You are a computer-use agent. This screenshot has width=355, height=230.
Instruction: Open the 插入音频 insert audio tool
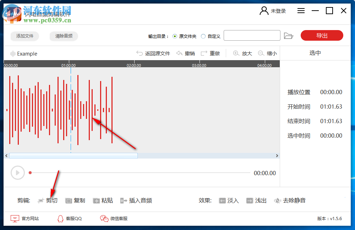tap(137, 200)
